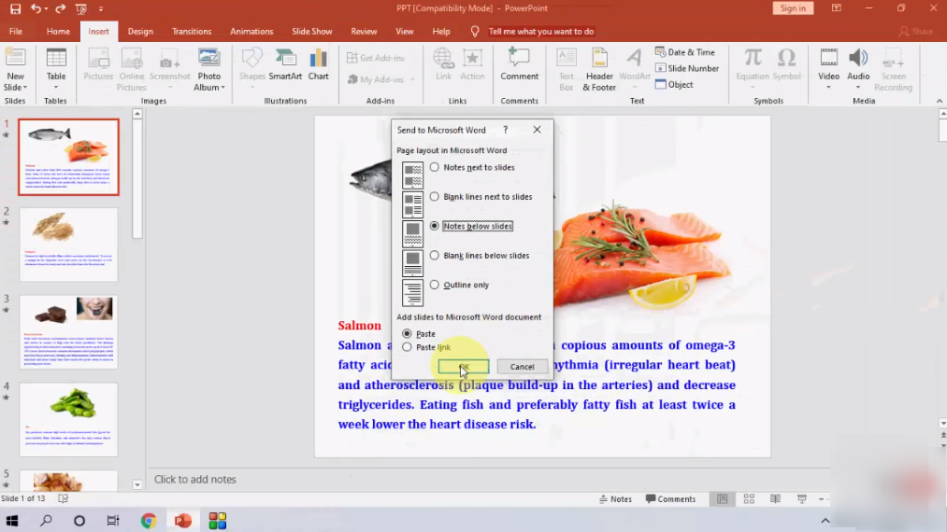Screen dimensions: 947x532
Task: Insert a Symbol
Action: (x=786, y=64)
